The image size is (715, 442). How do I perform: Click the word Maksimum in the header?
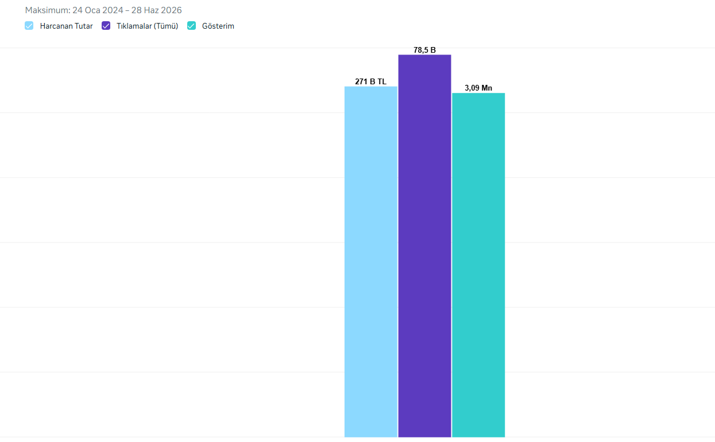47,10
